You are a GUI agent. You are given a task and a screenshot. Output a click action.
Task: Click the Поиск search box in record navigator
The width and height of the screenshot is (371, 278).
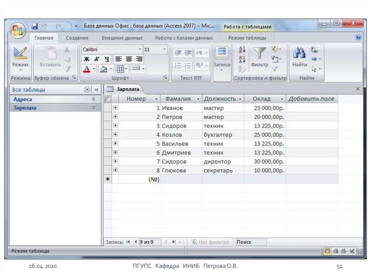pyautogui.click(x=251, y=242)
